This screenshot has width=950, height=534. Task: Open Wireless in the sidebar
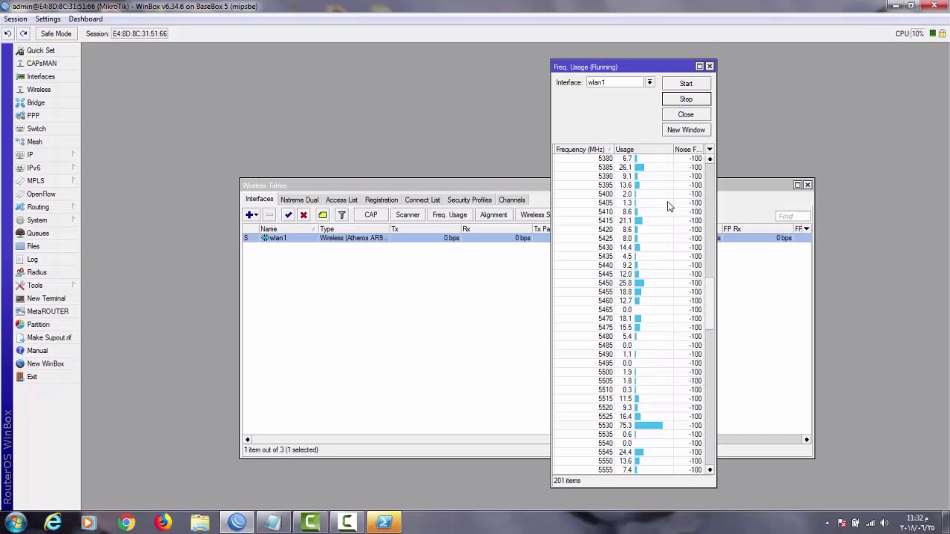[x=39, y=90]
